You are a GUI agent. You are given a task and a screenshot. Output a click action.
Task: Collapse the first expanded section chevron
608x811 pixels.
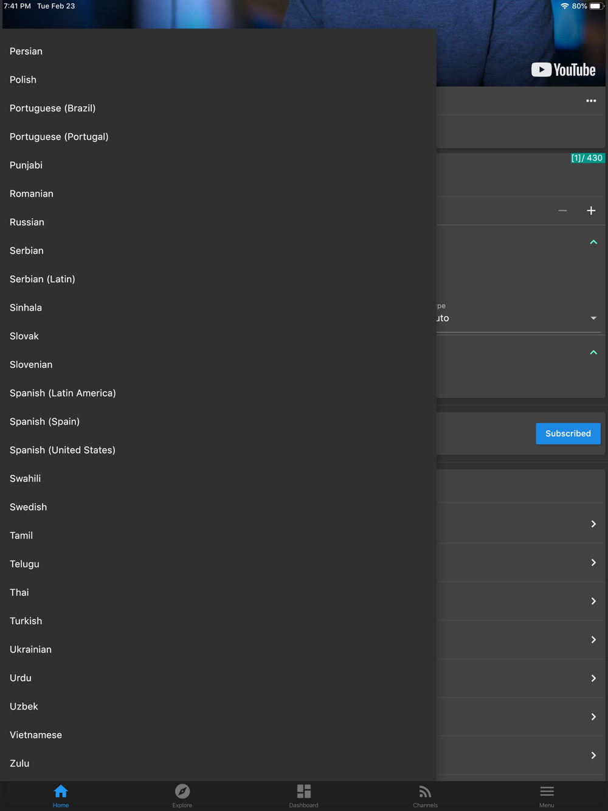click(x=593, y=243)
